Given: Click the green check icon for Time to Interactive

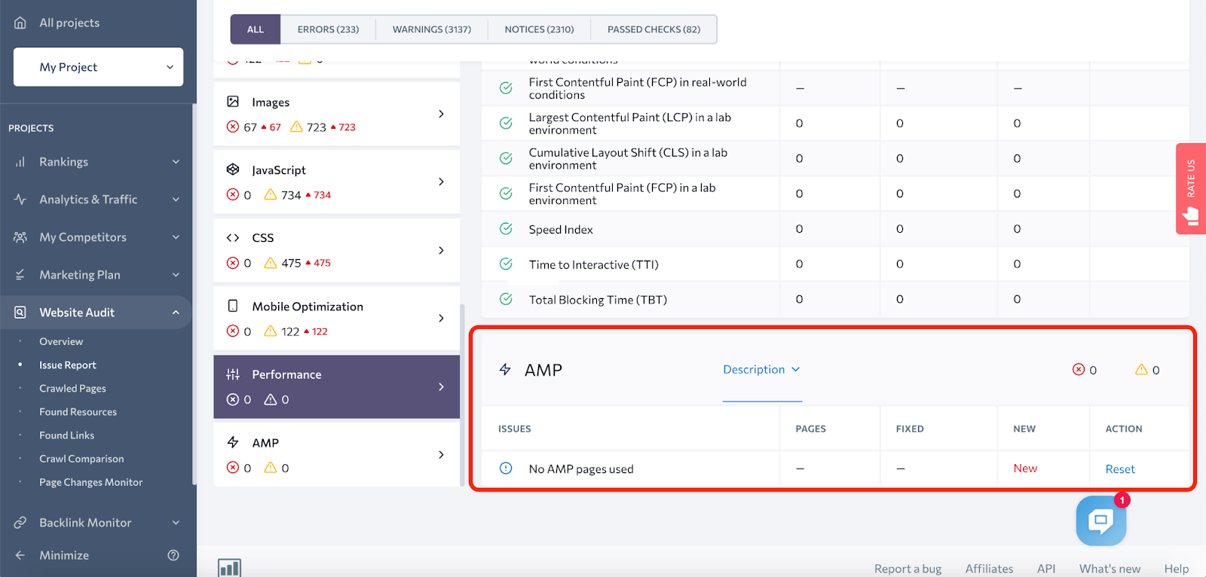Looking at the screenshot, I should (506, 264).
